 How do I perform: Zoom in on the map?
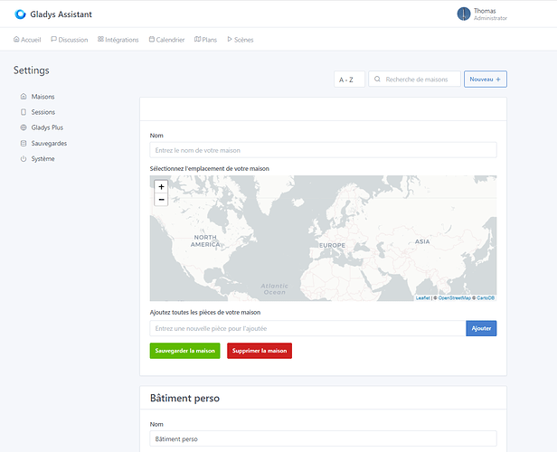161,186
